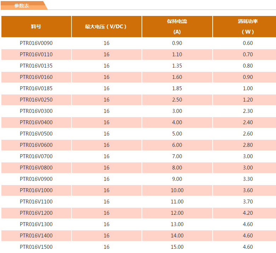The image size is (276, 253).
Task: Select part number PTR016V0400
Action: click(36, 122)
